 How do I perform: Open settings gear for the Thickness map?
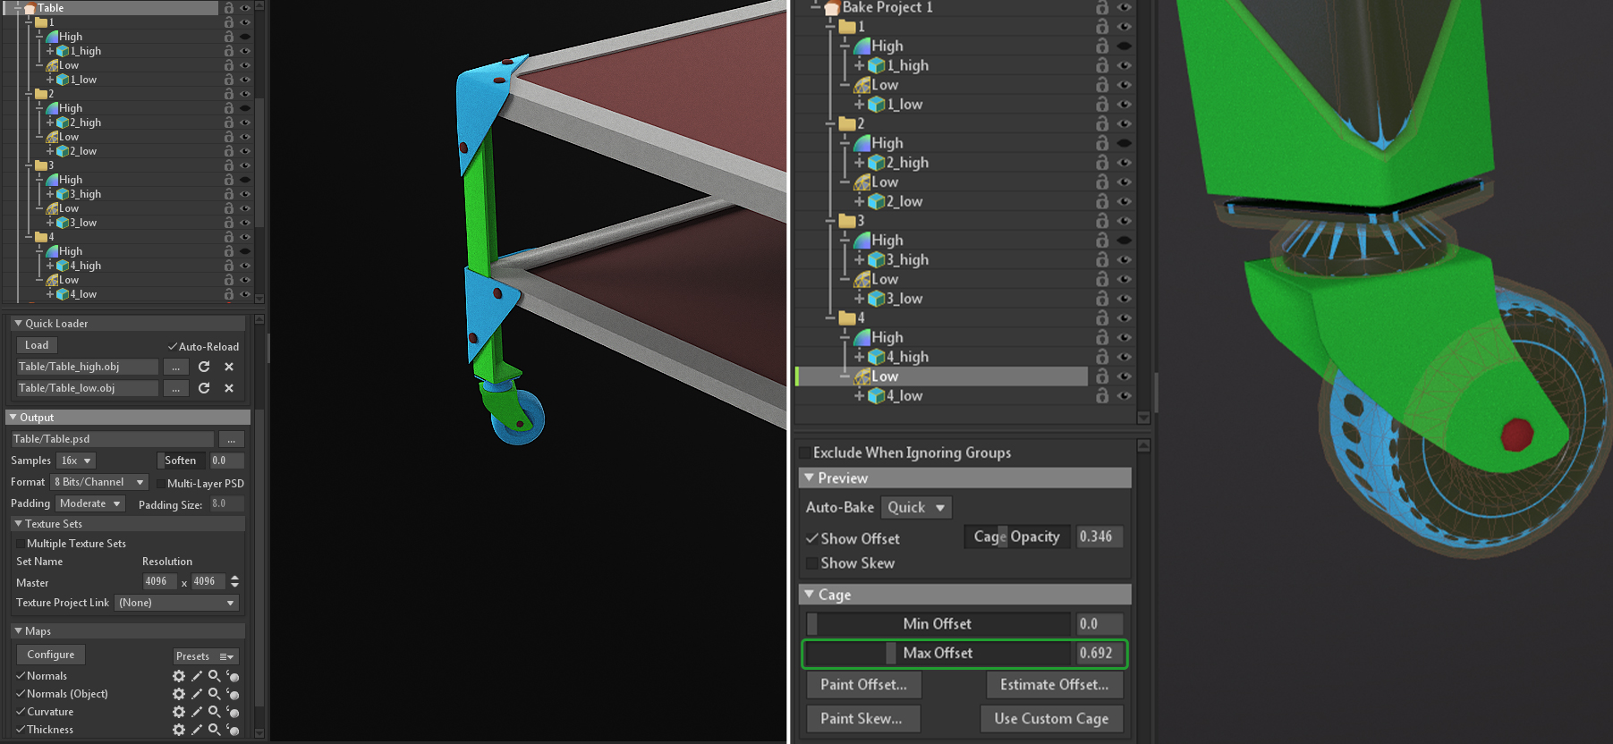(179, 730)
